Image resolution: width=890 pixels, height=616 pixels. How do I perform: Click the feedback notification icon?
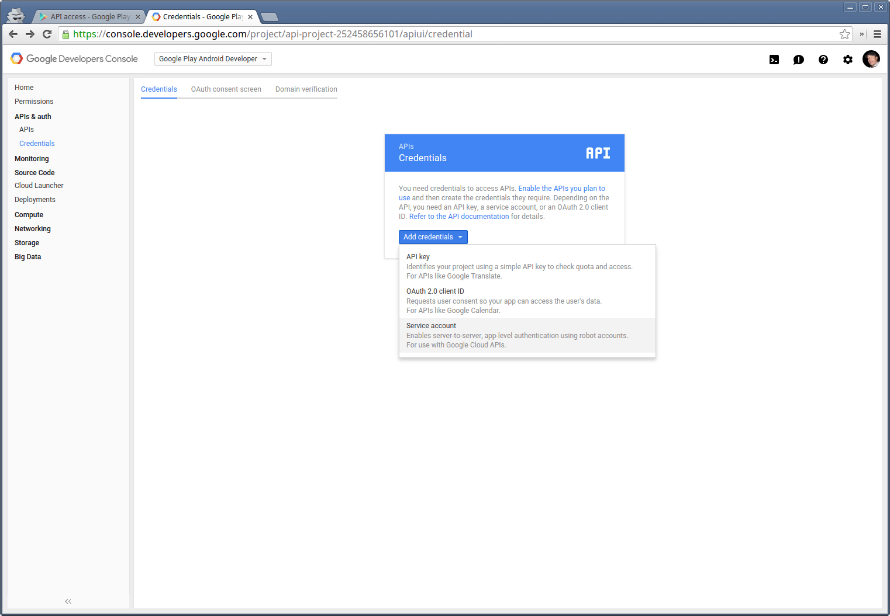[798, 60]
